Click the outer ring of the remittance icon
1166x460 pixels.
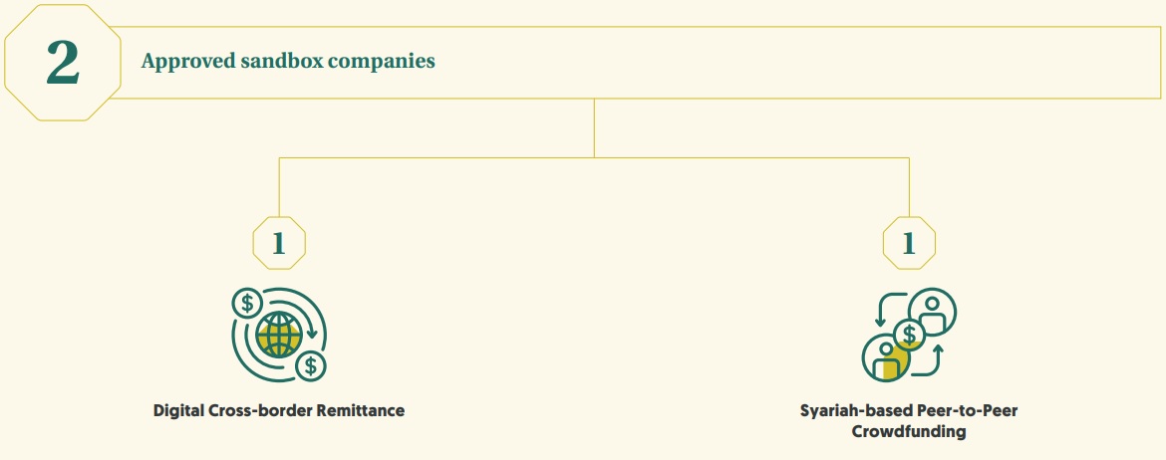(x=235, y=339)
